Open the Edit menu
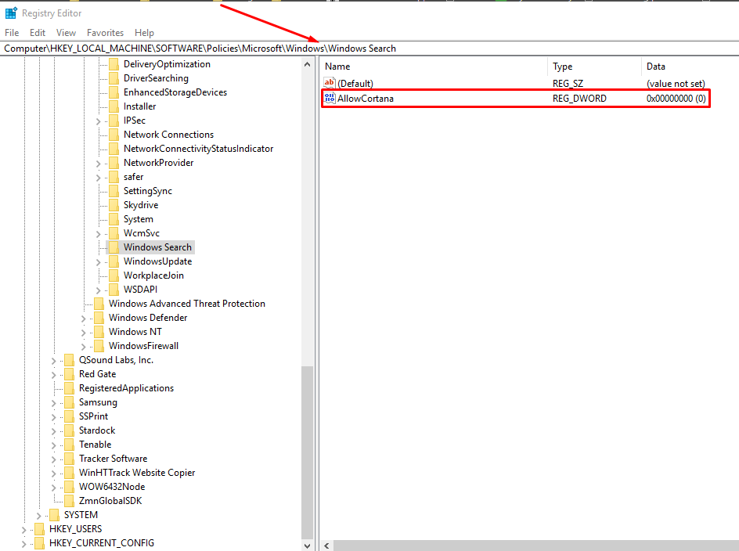Viewport: 739px width, 551px height. (x=38, y=33)
